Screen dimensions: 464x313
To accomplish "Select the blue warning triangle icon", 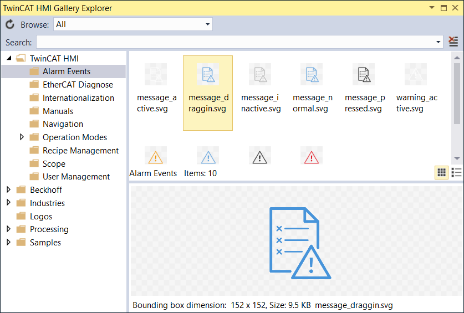I will pos(208,156).
